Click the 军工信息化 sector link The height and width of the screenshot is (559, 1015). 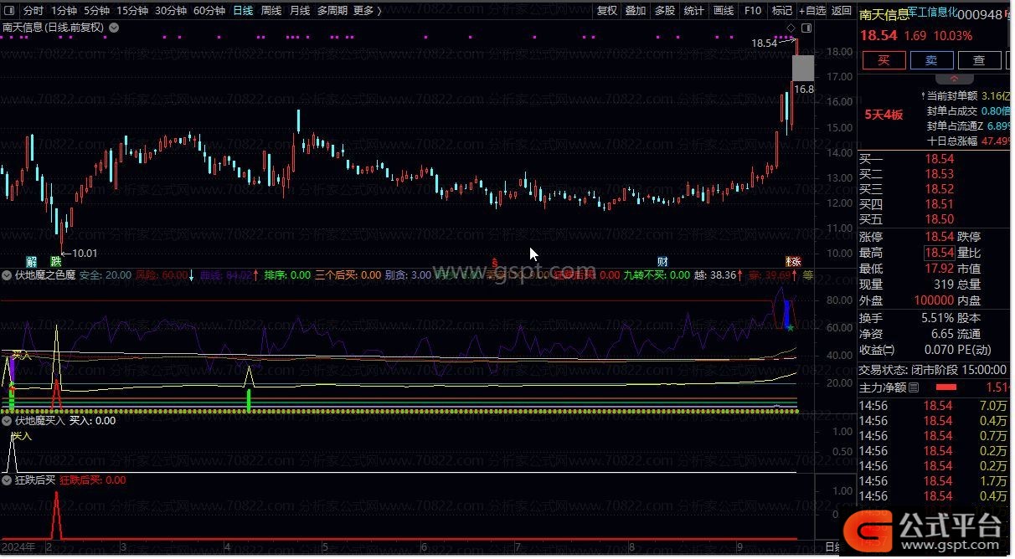point(932,13)
